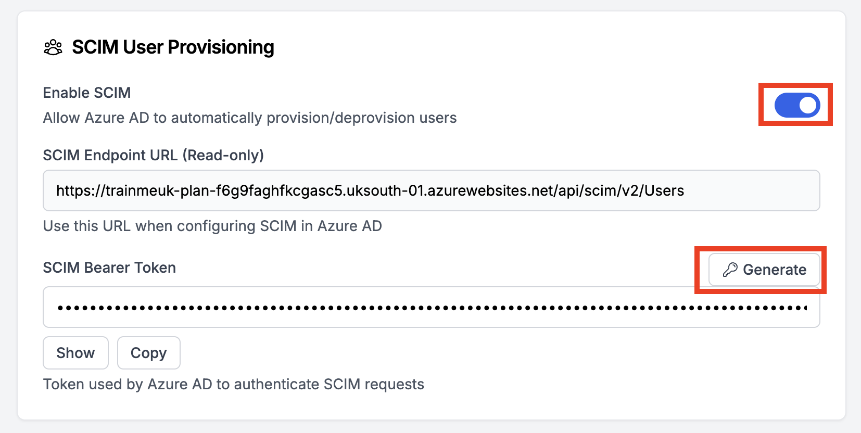Click the Generate label text
The height and width of the screenshot is (433, 861).
coord(774,270)
